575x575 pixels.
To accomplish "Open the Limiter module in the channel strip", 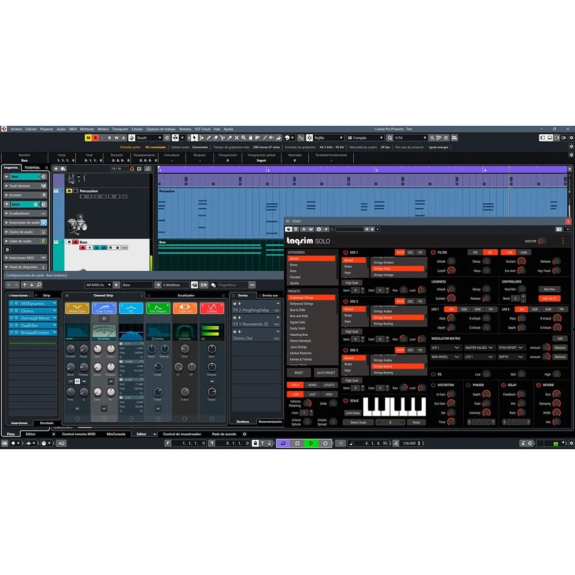I will 212,308.
